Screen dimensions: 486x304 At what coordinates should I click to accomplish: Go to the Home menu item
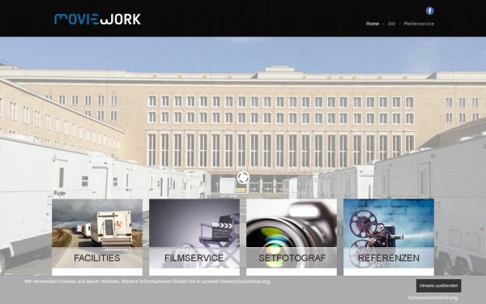pyautogui.click(x=373, y=24)
